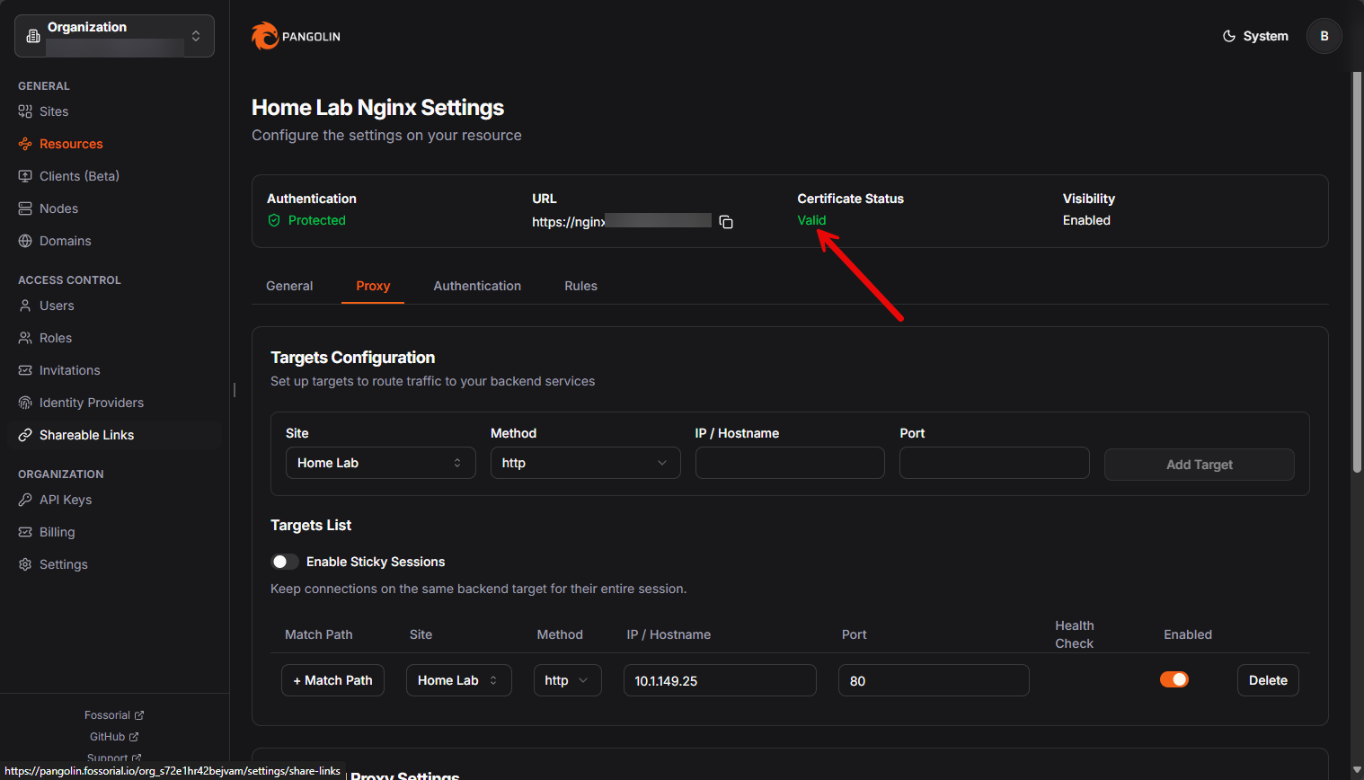Open the Fossorial link
The height and width of the screenshot is (780, 1364).
(114, 715)
